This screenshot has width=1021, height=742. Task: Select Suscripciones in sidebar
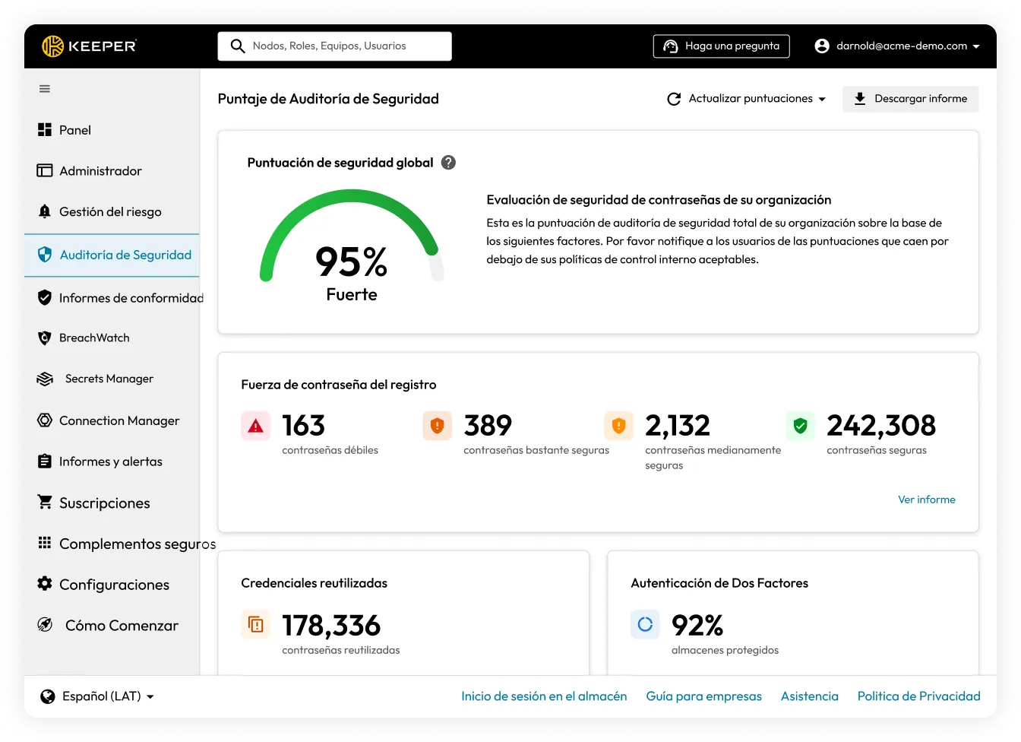pos(112,503)
